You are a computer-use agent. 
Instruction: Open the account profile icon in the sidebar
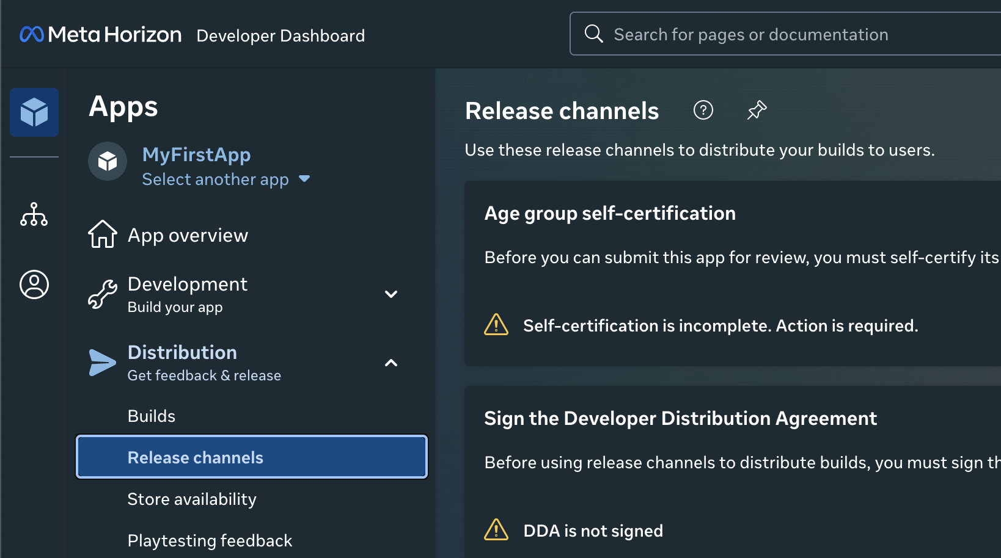(34, 284)
